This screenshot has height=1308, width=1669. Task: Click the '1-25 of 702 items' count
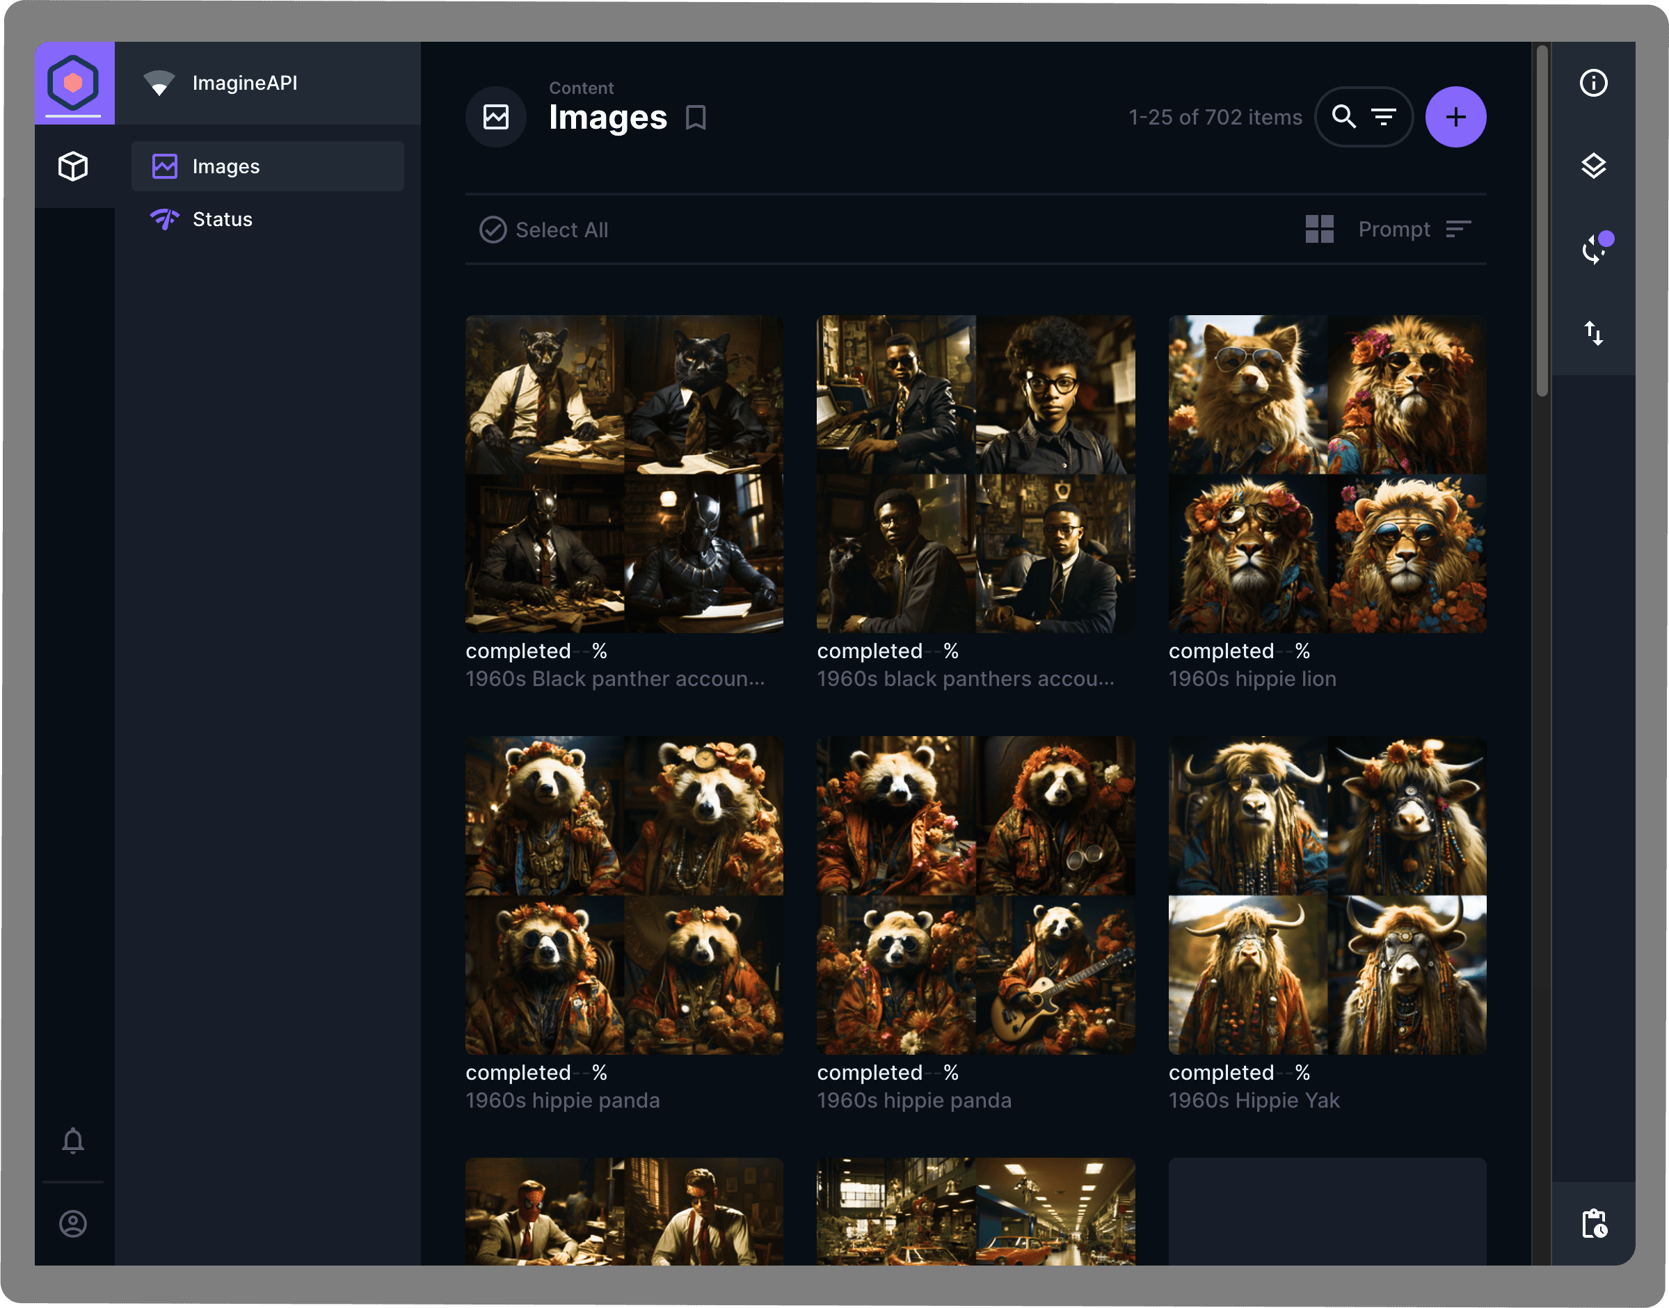[x=1215, y=117]
